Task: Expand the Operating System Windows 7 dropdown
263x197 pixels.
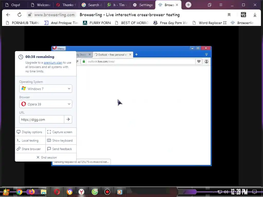Action: [x=46, y=88]
